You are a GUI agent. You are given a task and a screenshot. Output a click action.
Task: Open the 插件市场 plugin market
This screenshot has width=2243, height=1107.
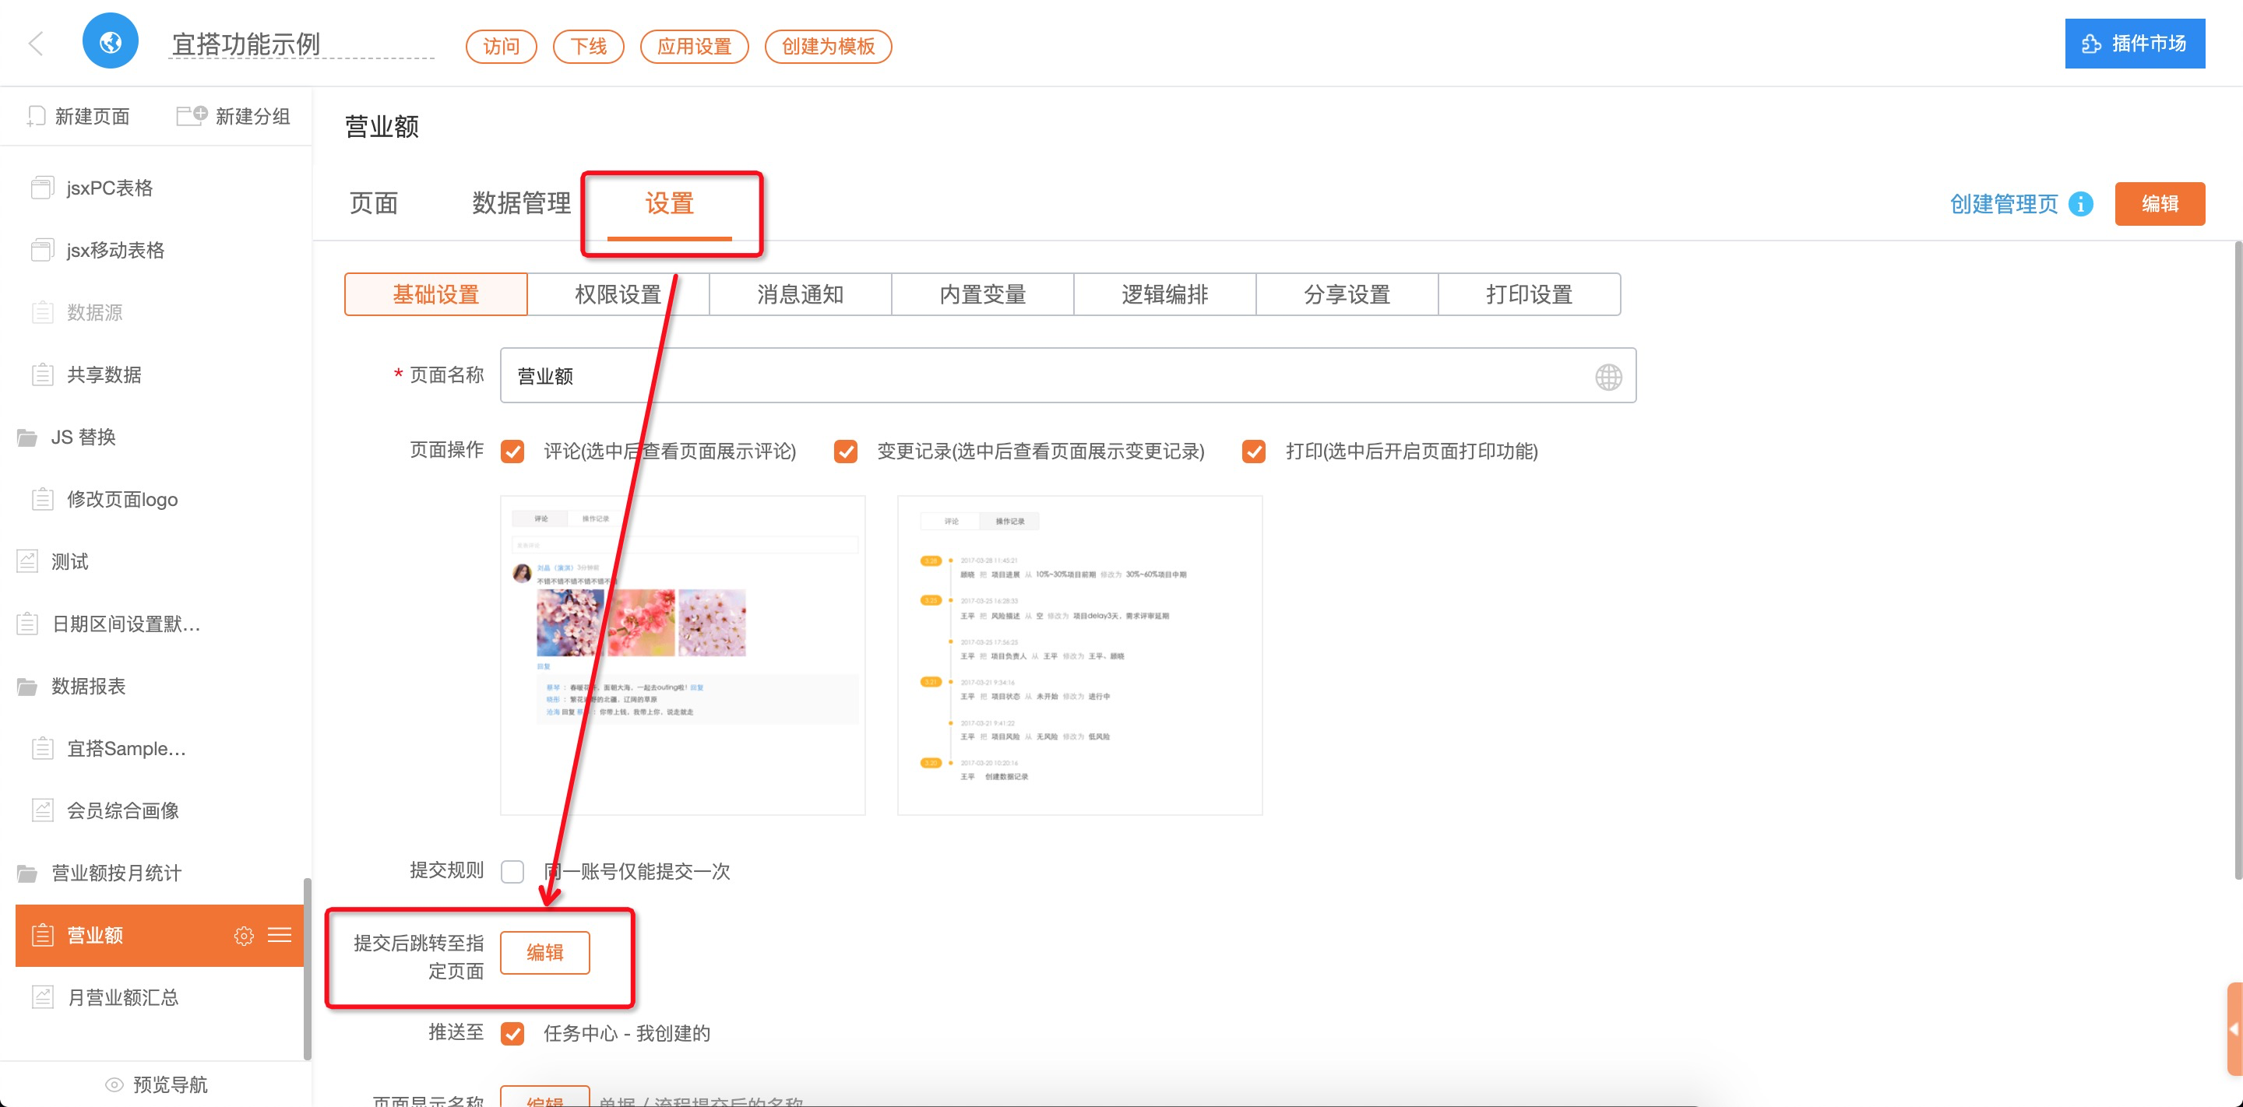2134,44
